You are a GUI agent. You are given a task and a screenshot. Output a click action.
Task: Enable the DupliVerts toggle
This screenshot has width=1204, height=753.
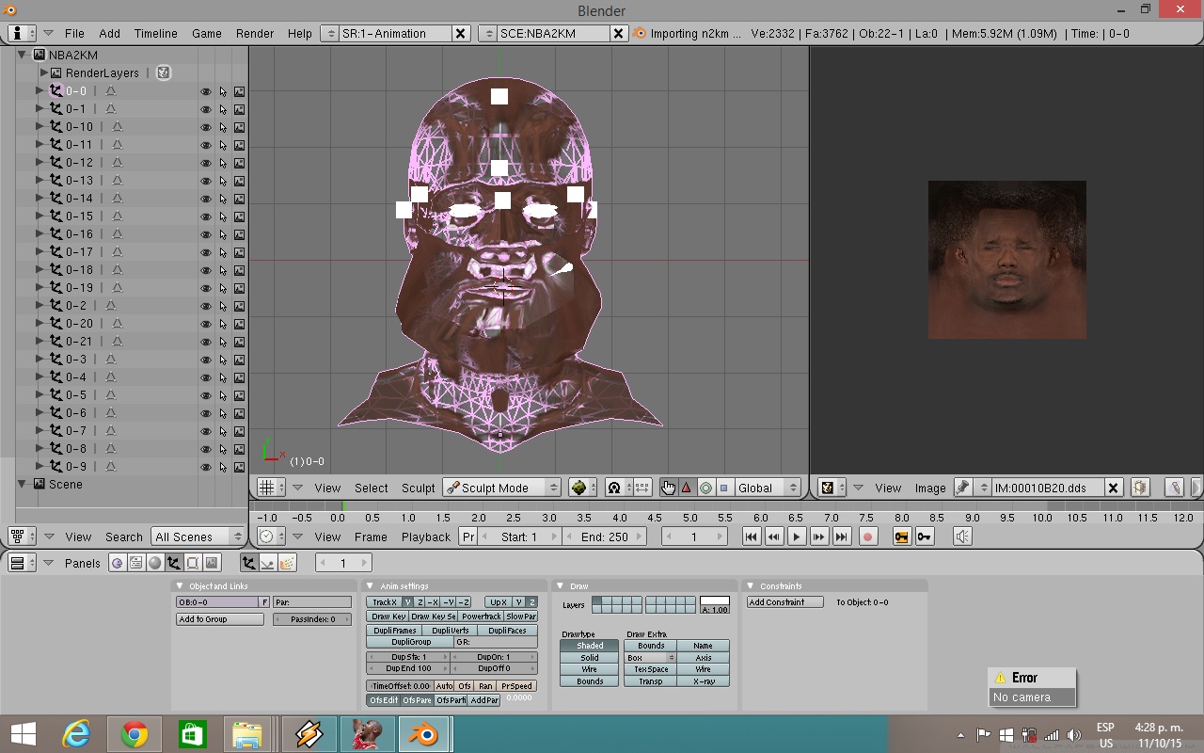[x=451, y=631]
